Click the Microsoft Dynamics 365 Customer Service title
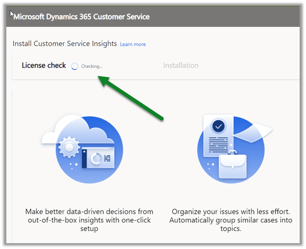 [x=81, y=17]
